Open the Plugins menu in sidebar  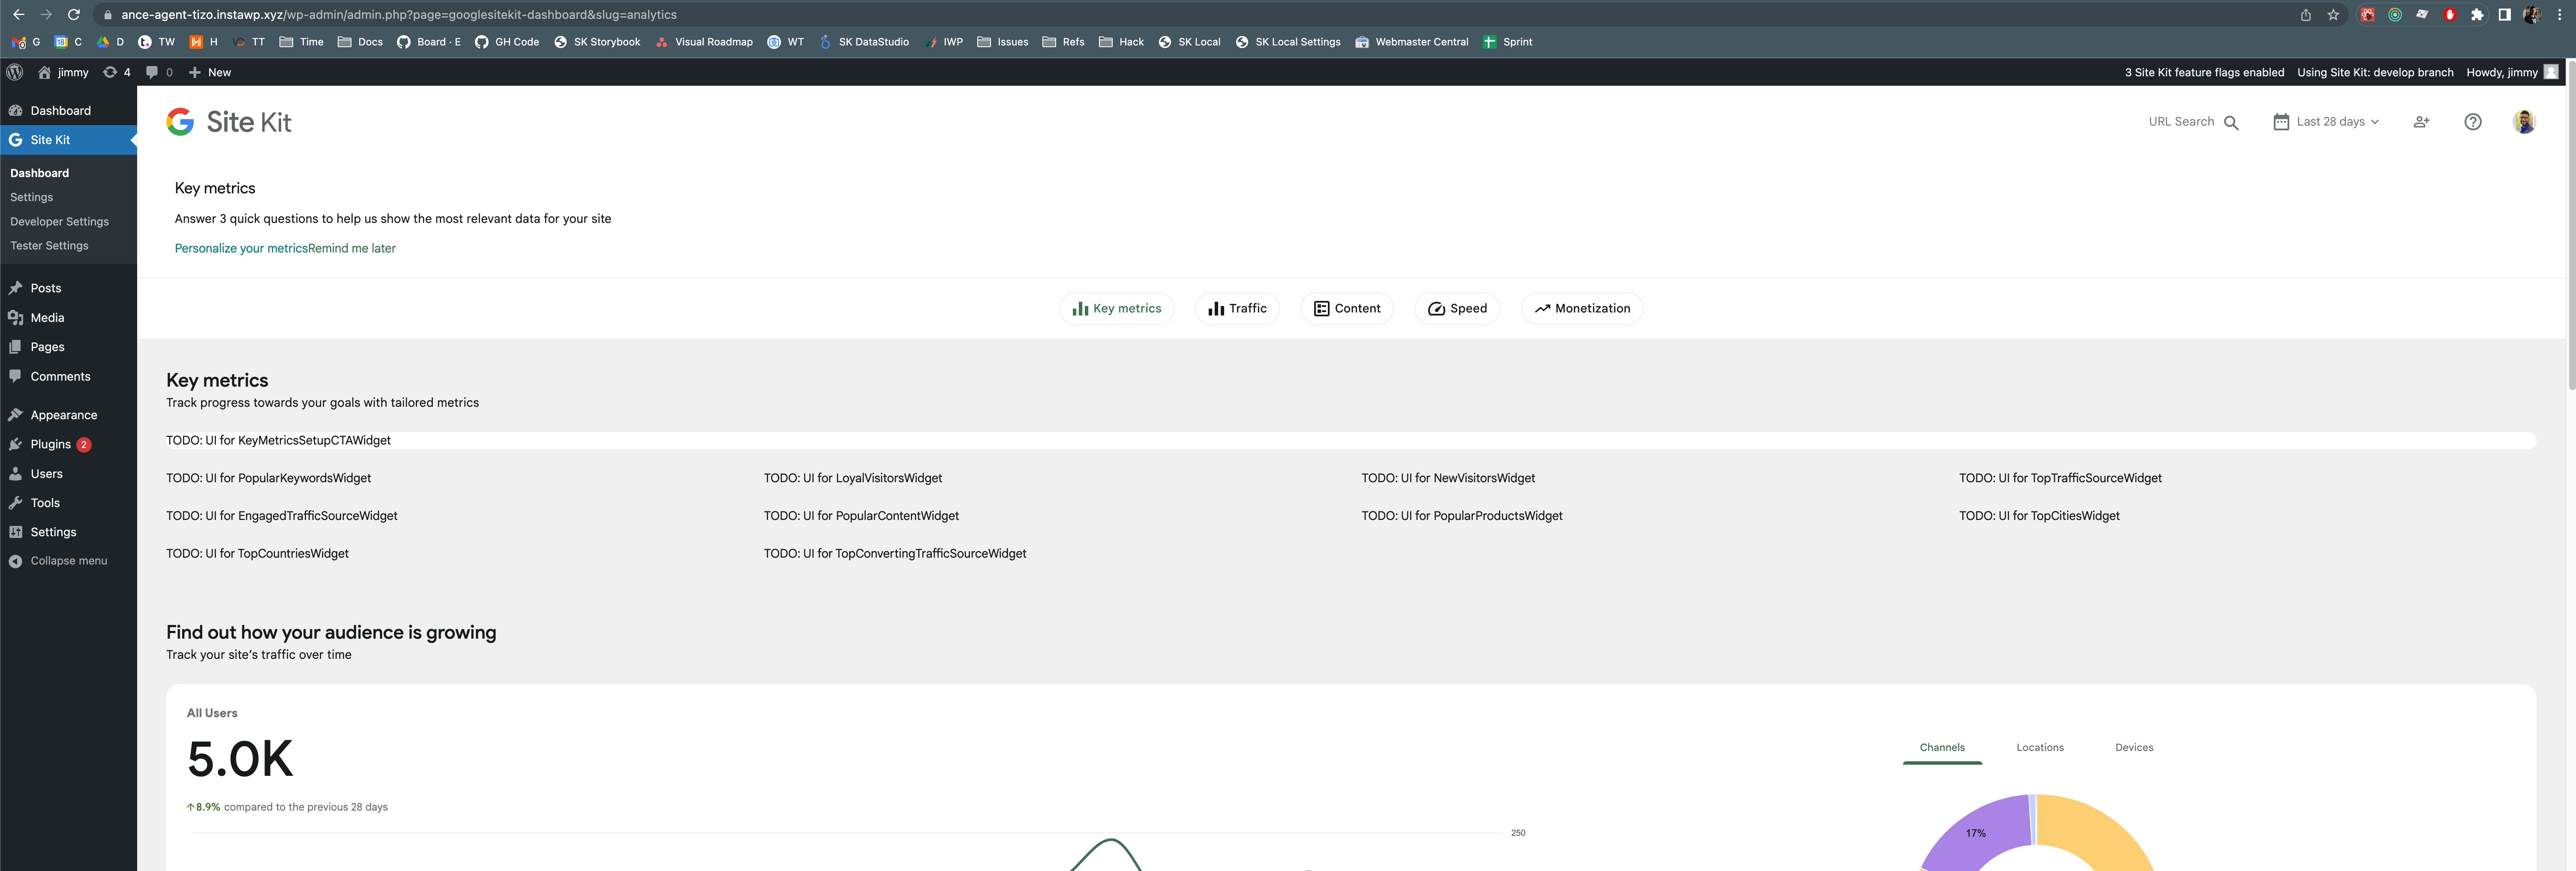52,444
